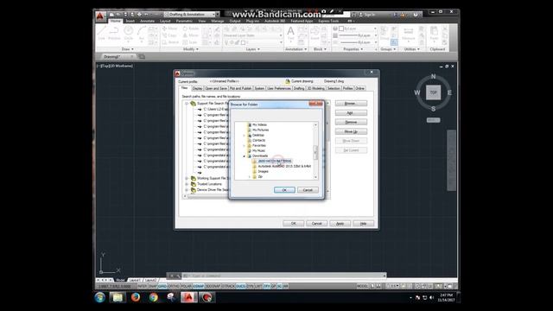Select the Circle tool in Draw panel

129,35
